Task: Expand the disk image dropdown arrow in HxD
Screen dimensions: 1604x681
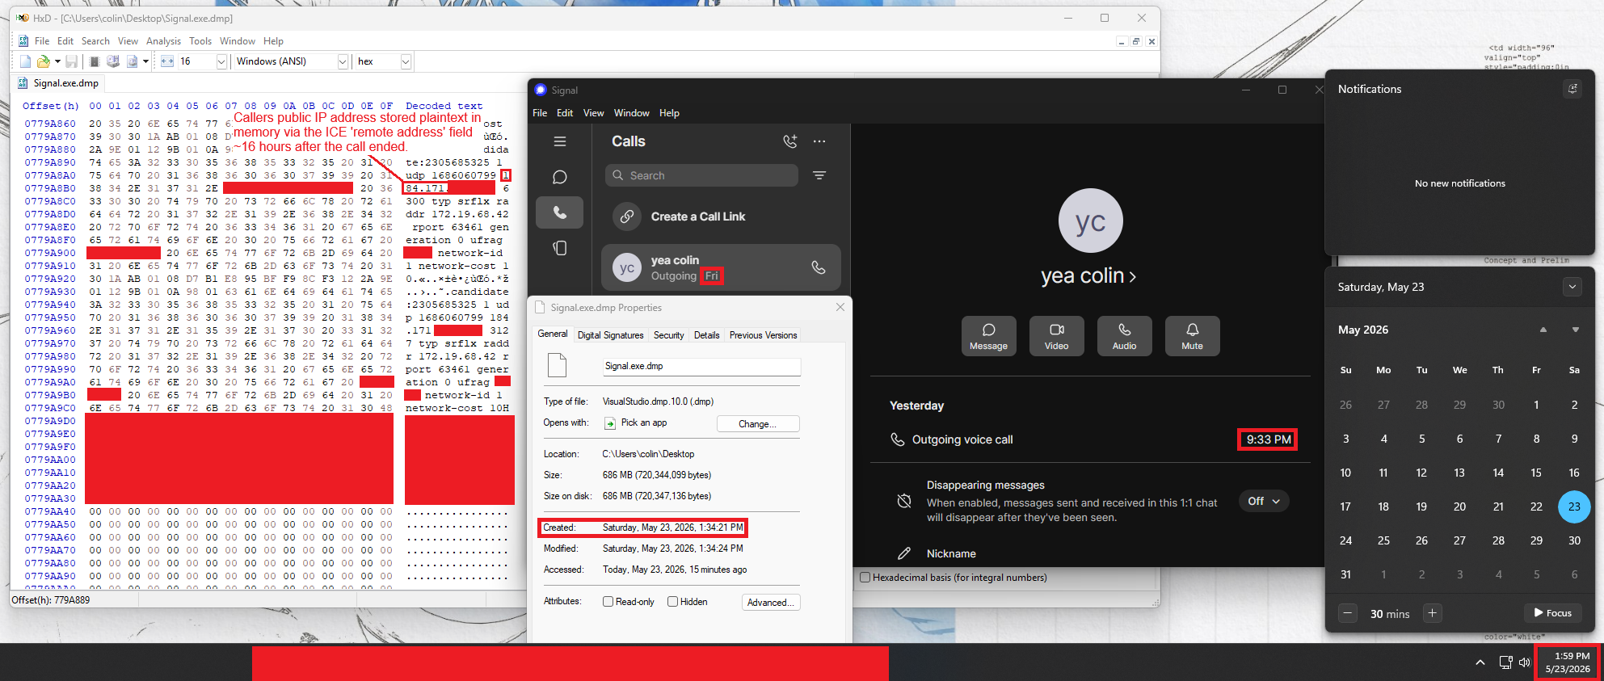Action: [x=145, y=61]
